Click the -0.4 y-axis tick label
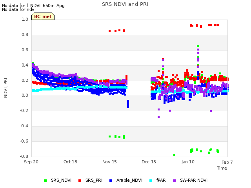This screenshot has height=188, width=251. [x=24, y=126]
